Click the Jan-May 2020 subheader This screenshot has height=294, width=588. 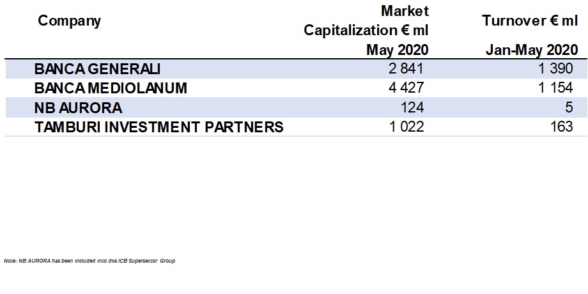coord(532,50)
